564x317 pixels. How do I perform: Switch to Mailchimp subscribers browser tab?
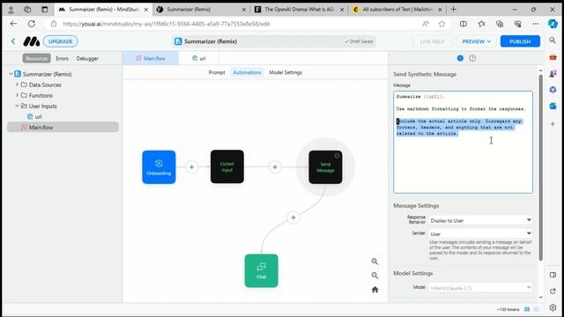click(397, 10)
